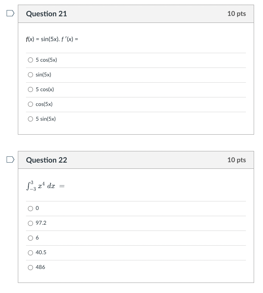Select the cos(5x) radio button
The image size is (263, 293).
(30, 104)
